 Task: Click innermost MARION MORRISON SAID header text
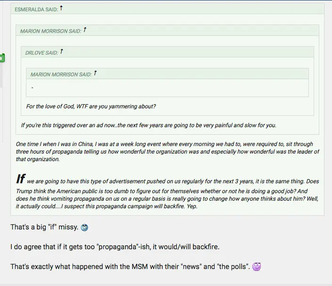pyautogui.click(x=61, y=74)
